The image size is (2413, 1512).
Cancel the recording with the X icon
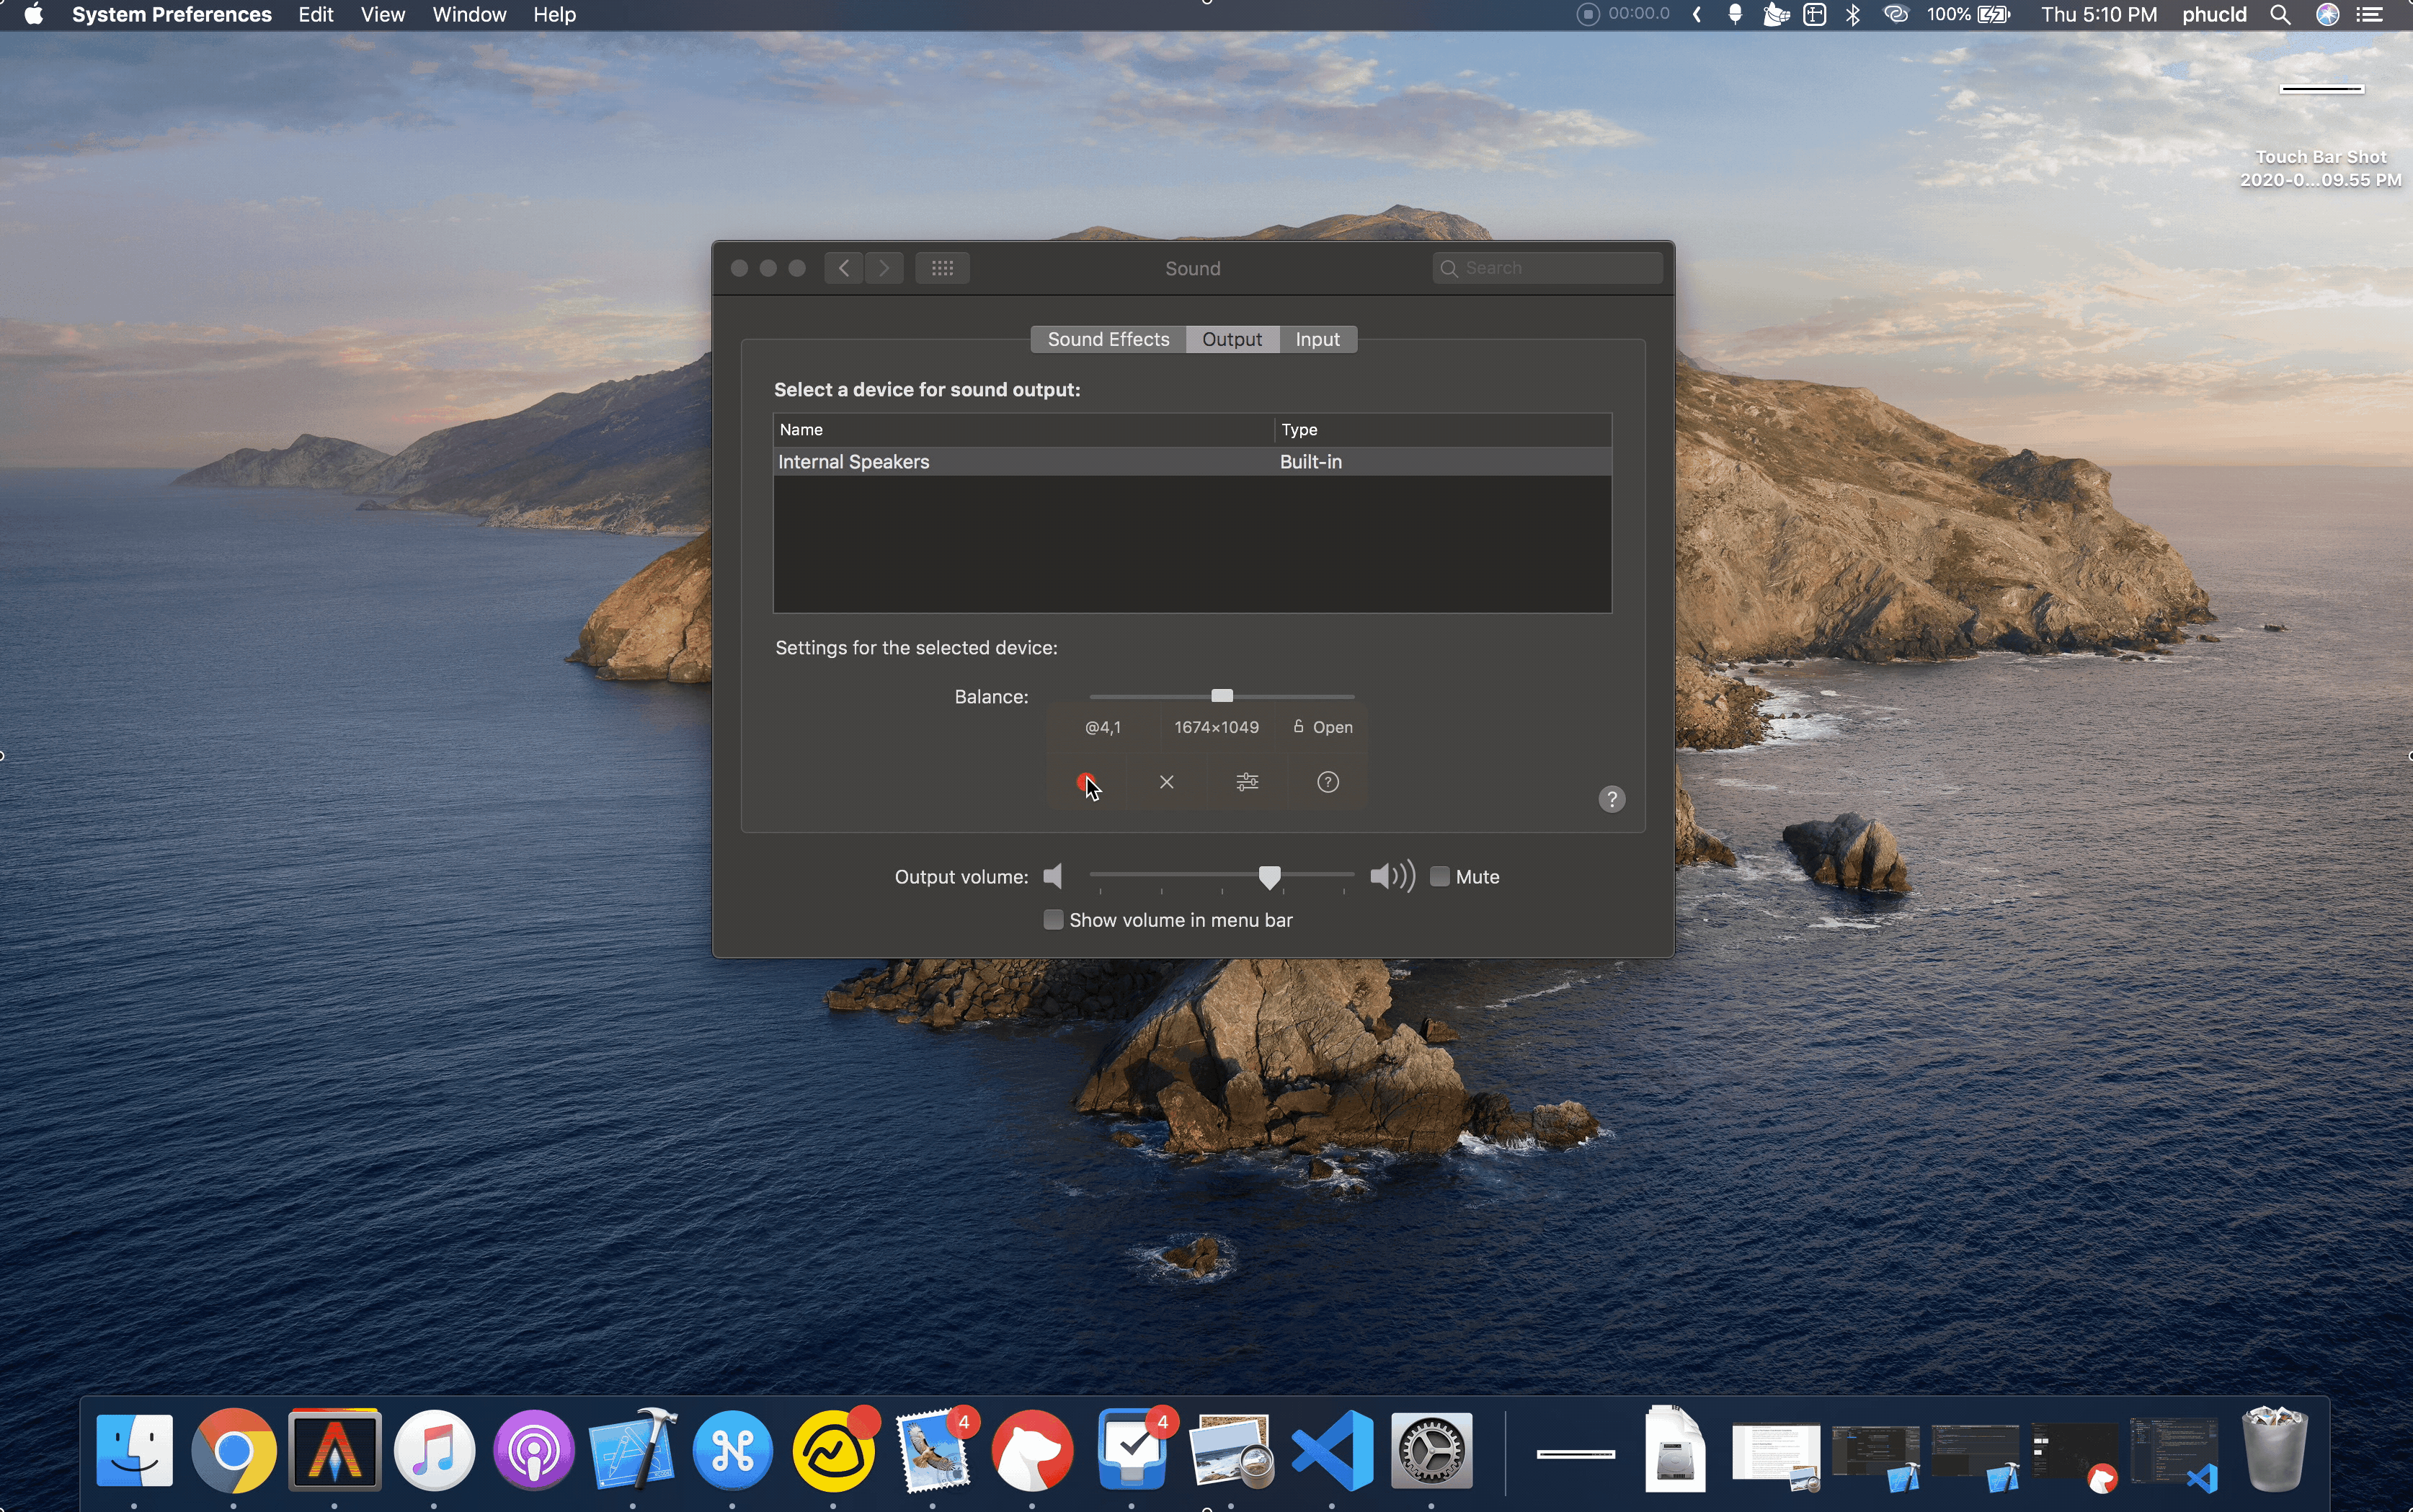[x=1166, y=782]
